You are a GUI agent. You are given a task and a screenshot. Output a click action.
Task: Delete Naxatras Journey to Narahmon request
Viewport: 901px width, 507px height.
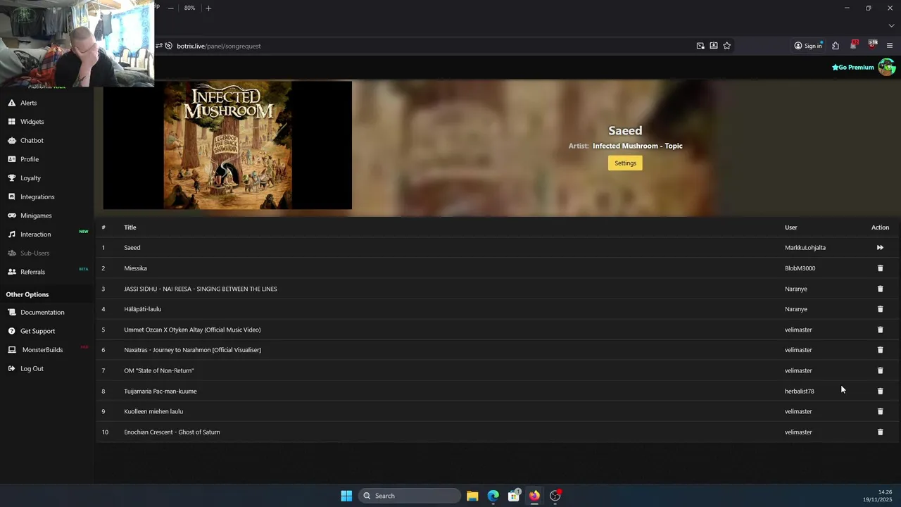880,350
